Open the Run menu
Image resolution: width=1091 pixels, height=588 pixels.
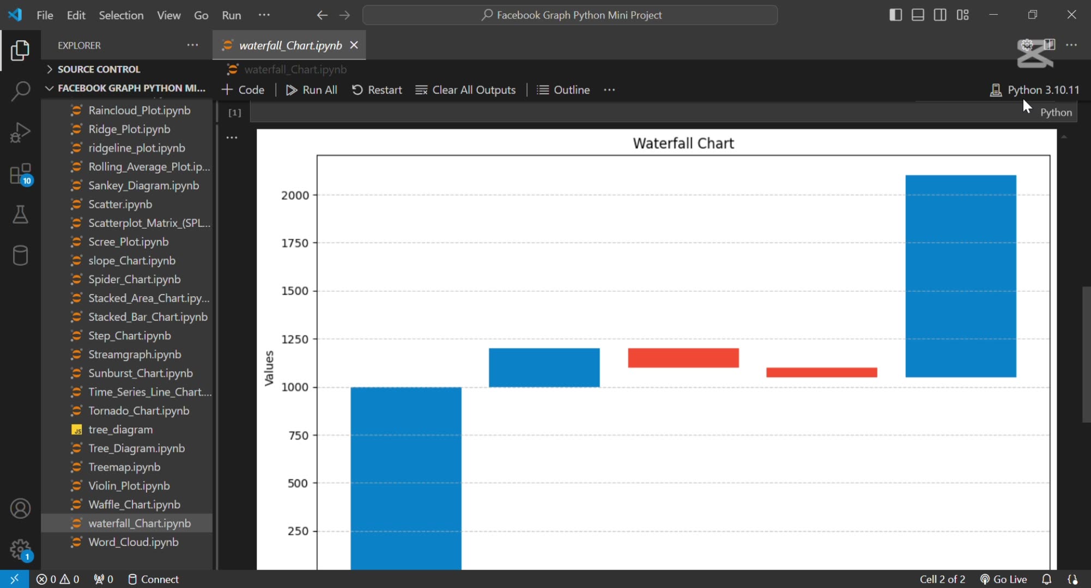pyautogui.click(x=231, y=15)
